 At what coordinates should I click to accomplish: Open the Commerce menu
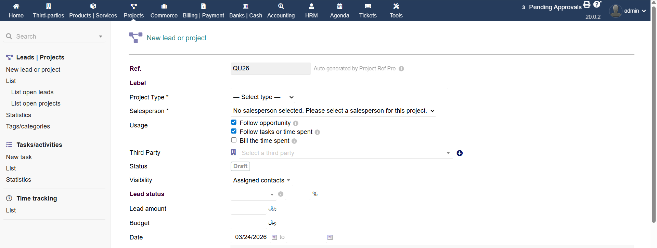coord(164,11)
